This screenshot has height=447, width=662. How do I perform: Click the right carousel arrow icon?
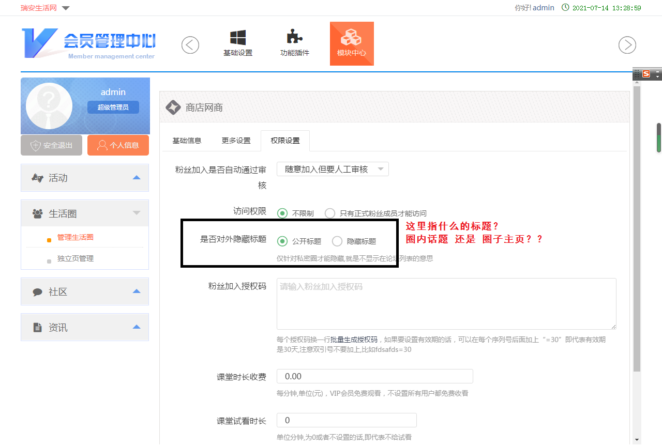click(627, 45)
